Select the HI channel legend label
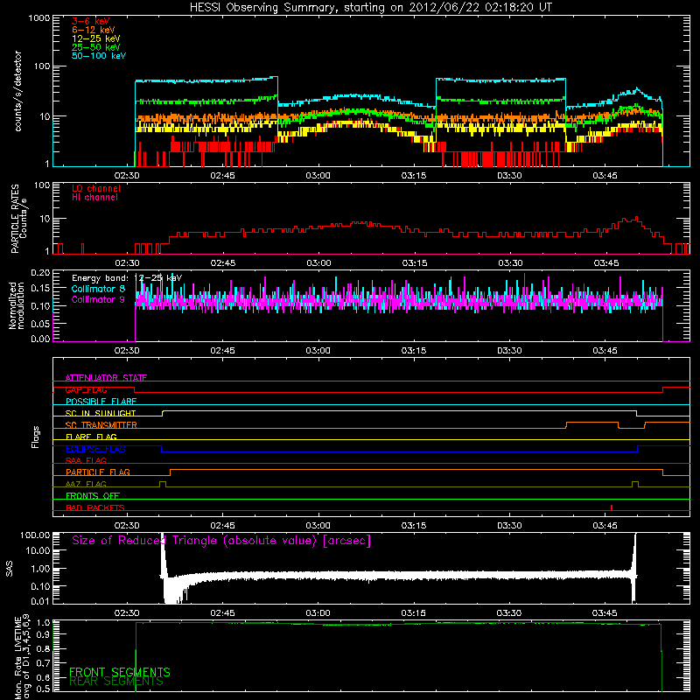This screenshot has width=700, height=700. pyautogui.click(x=94, y=198)
